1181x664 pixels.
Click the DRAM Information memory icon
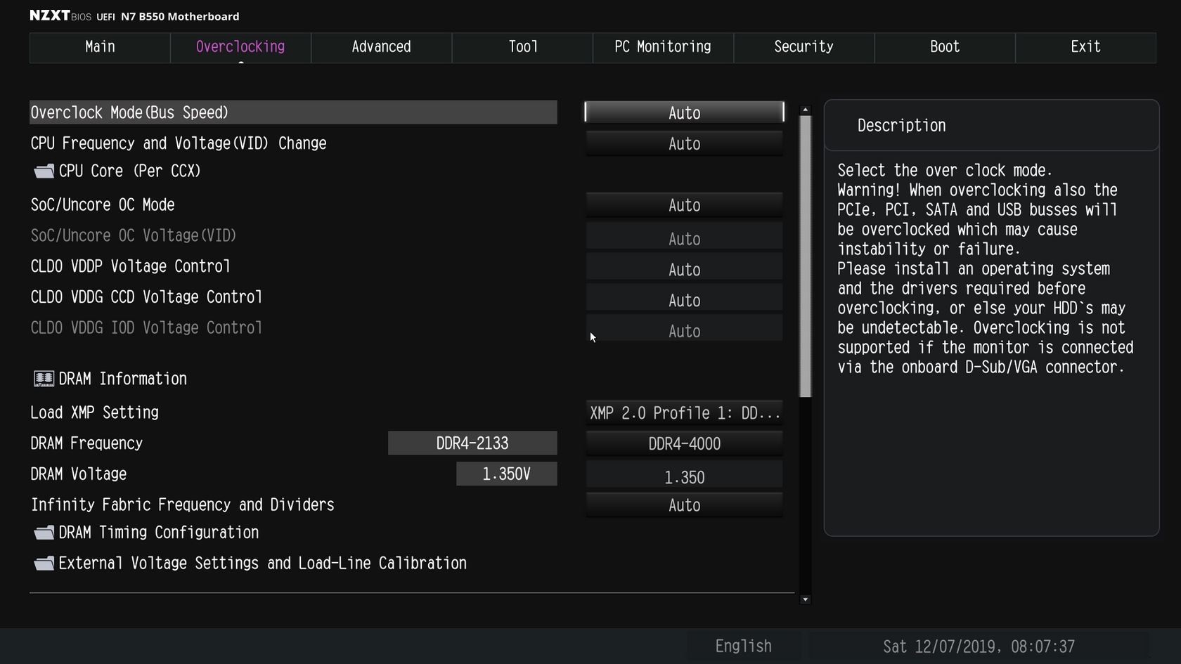click(x=44, y=379)
